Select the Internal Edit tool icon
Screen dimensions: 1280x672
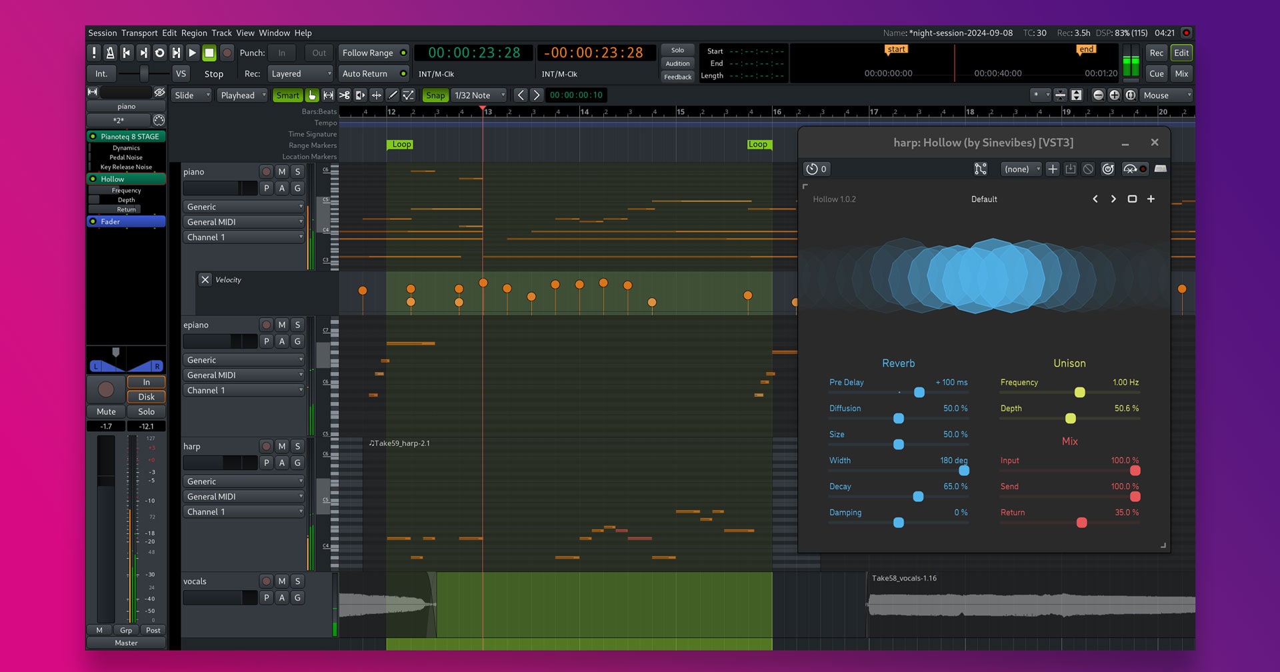(x=409, y=95)
